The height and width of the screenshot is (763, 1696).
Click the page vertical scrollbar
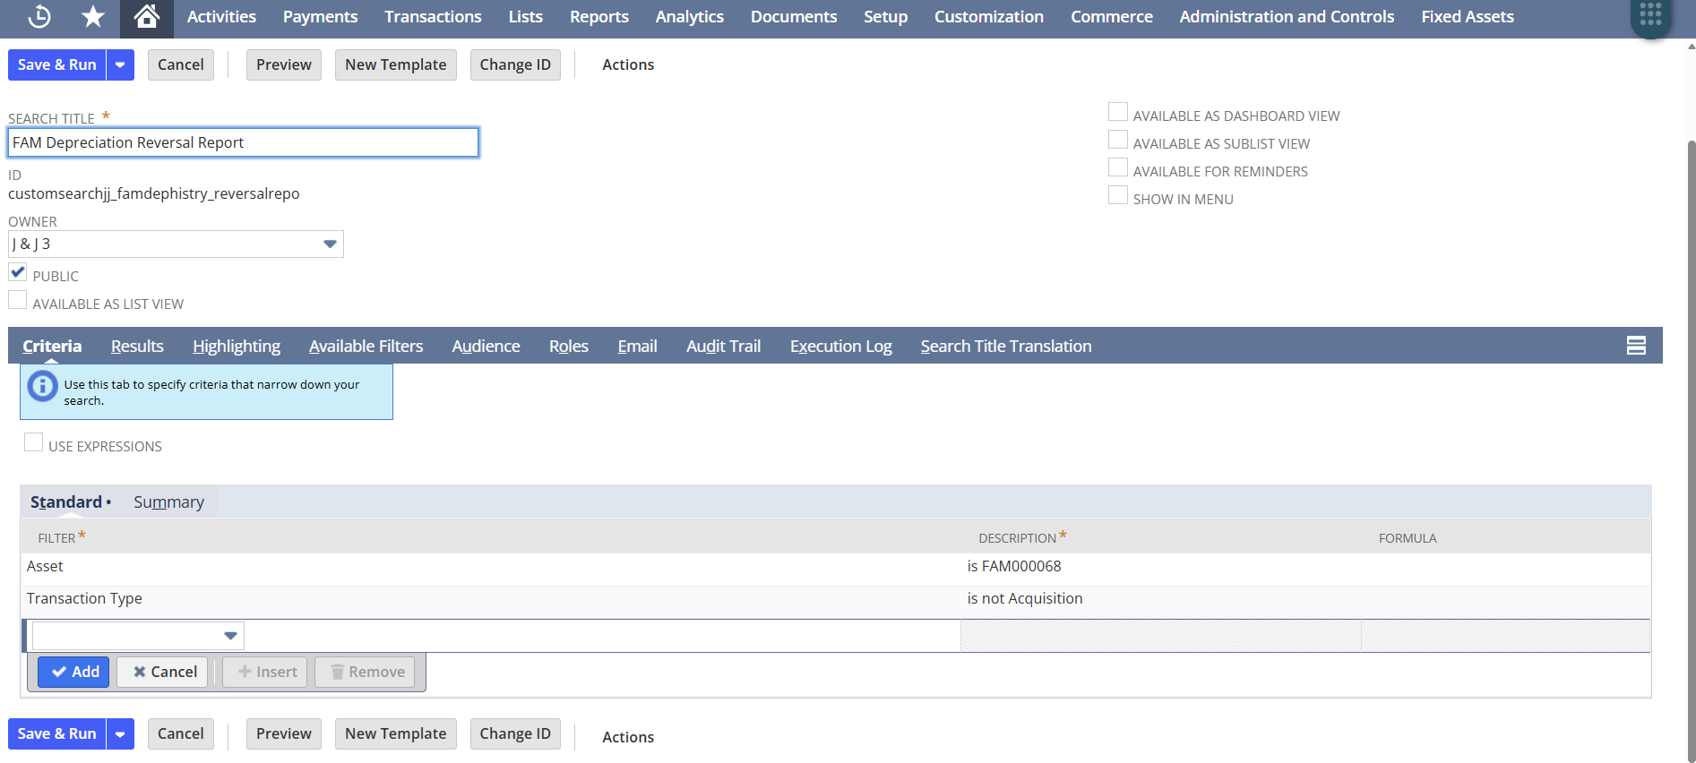coord(1691,448)
